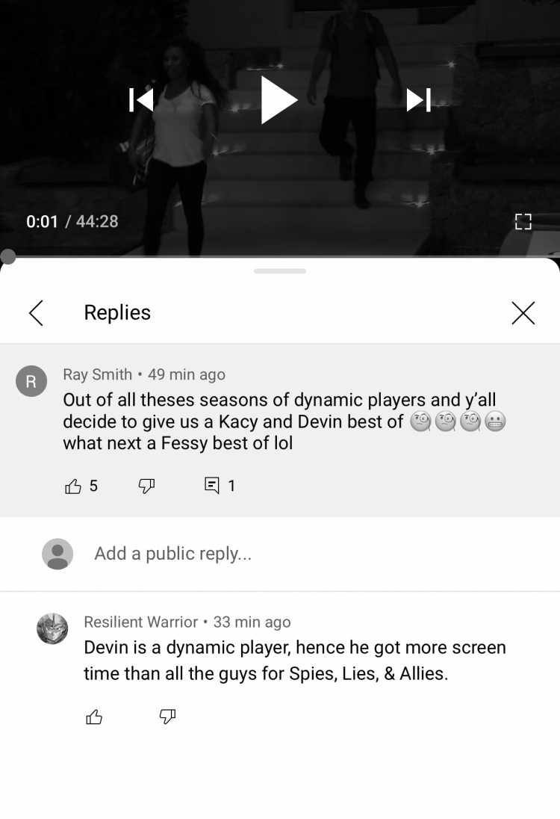
Task: Dislike Ray Smith's comment
Action: [x=146, y=486]
